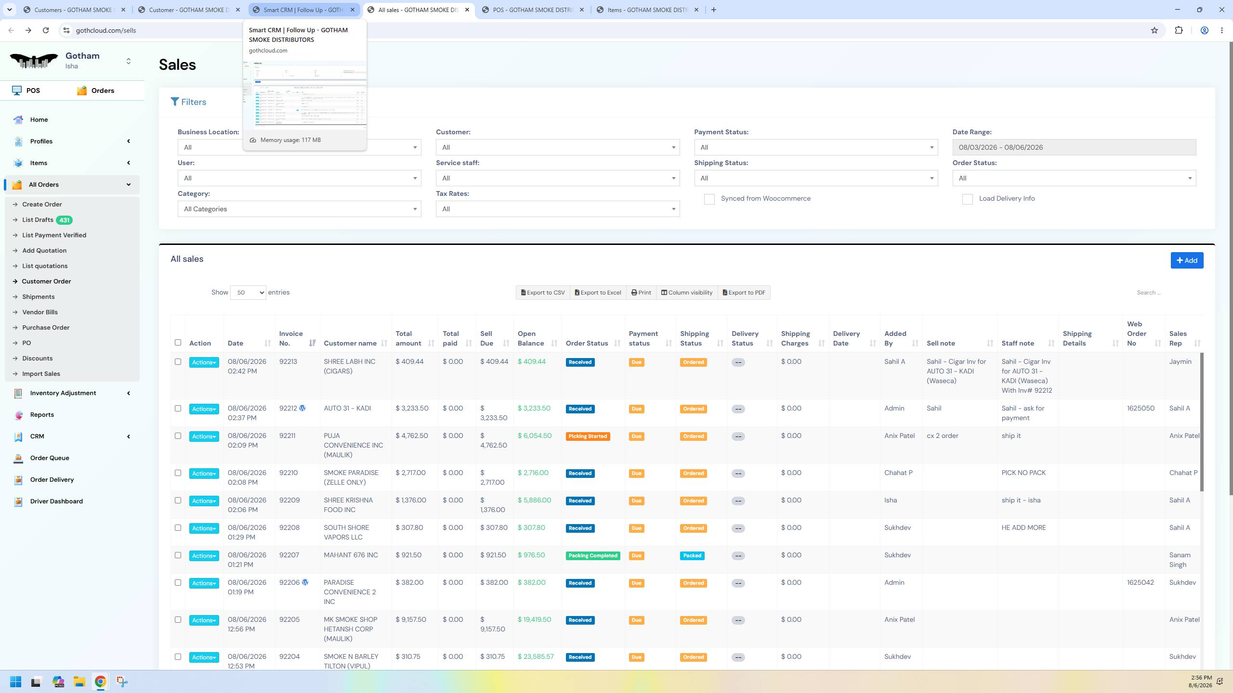Image resolution: width=1233 pixels, height=693 pixels.
Task: Click the Date Range input field
Action: point(1074,147)
